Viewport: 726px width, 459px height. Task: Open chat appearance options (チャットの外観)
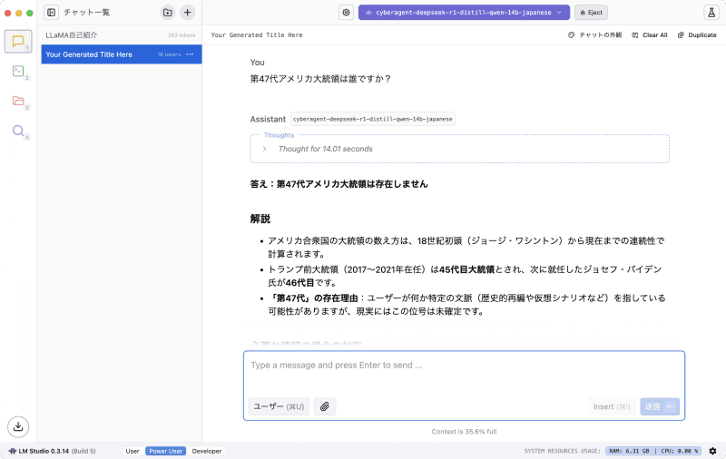point(595,35)
